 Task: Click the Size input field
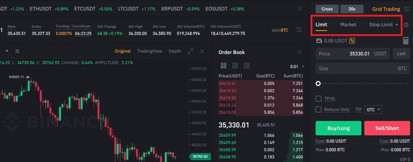point(363,68)
